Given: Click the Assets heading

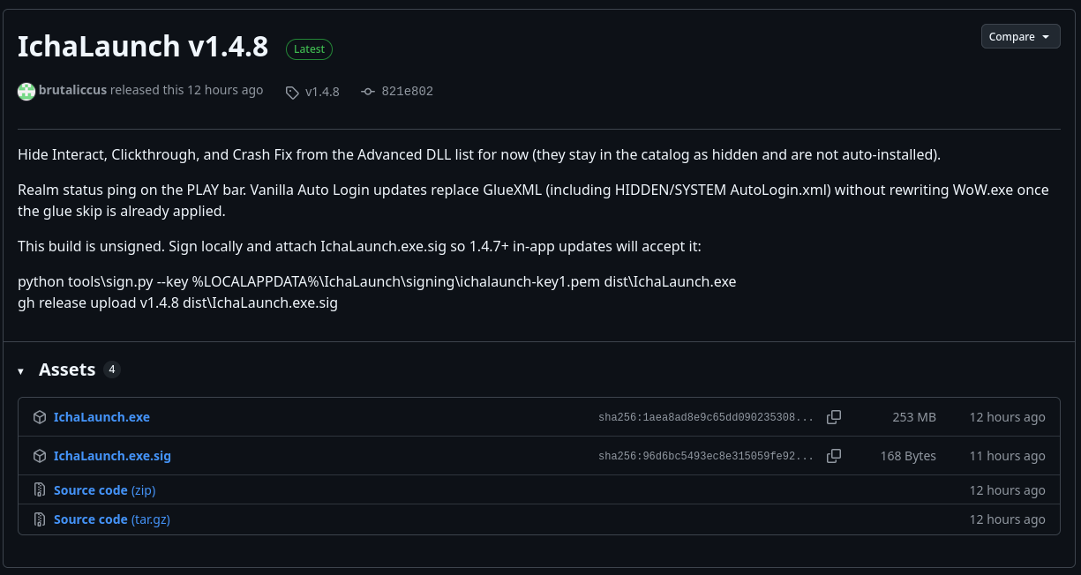Looking at the screenshot, I should (x=67, y=370).
